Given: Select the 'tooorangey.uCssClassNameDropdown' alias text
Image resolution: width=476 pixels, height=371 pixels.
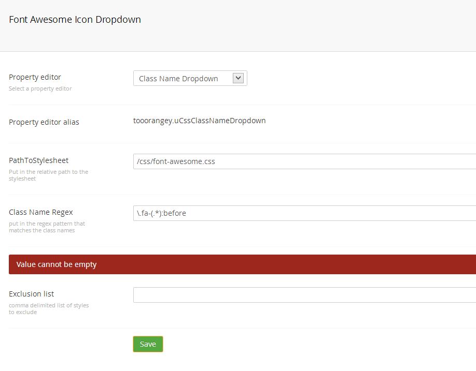Looking at the screenshot, I should point(200,121).
